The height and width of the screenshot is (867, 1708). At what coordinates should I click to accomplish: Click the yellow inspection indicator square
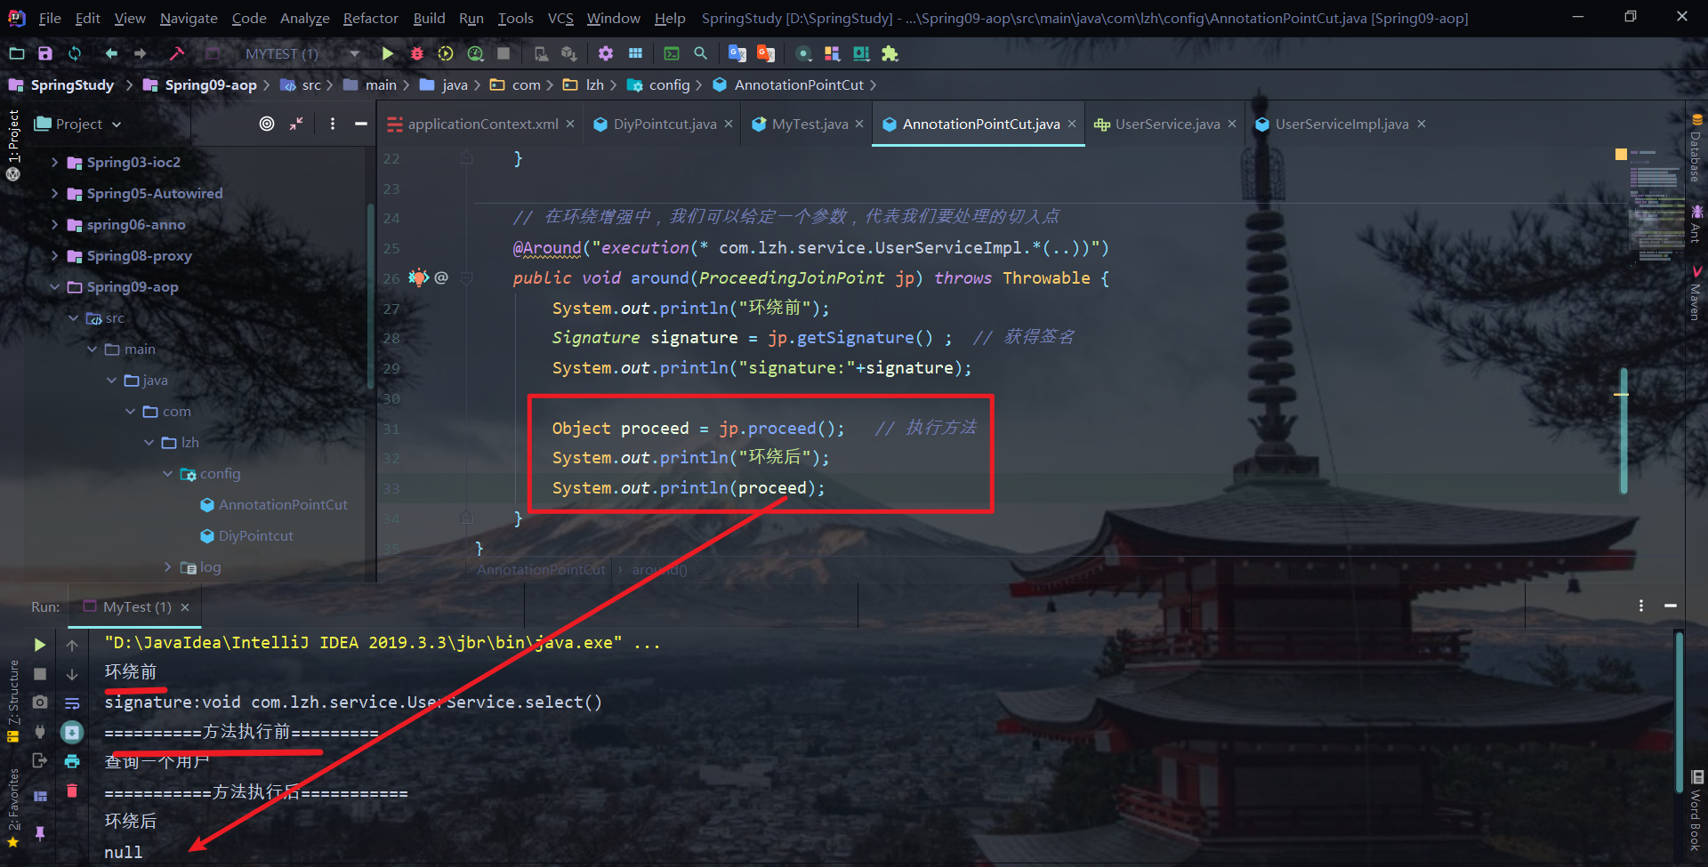pyautogui.click(x=1621, y=155)
